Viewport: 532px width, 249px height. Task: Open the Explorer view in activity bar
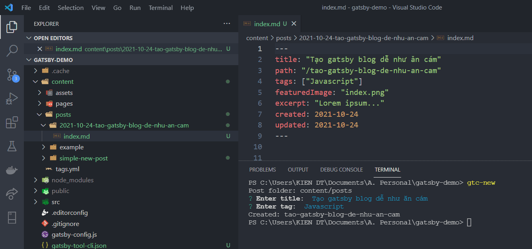[12, 27]
